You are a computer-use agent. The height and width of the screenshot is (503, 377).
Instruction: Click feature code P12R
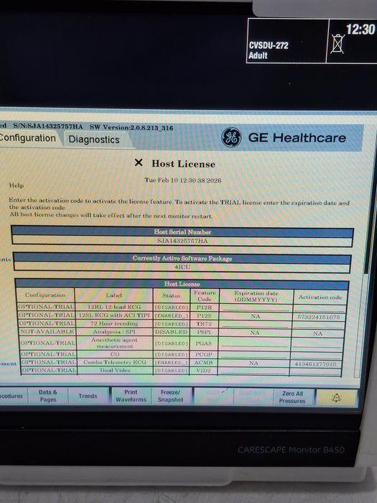pos(204,308)
